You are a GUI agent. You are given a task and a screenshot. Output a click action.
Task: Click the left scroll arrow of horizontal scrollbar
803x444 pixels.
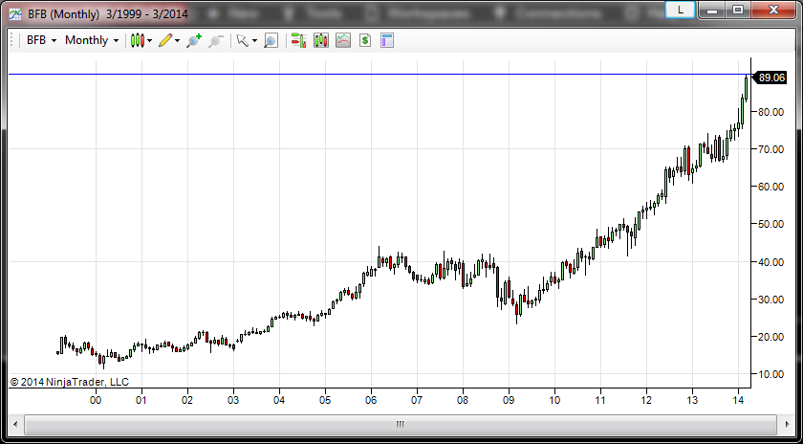coord(15,425)
